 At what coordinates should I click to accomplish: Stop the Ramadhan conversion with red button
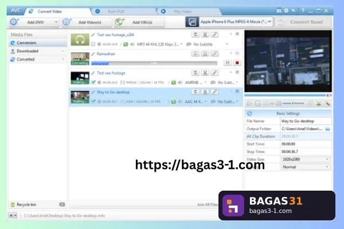[237, 63]
